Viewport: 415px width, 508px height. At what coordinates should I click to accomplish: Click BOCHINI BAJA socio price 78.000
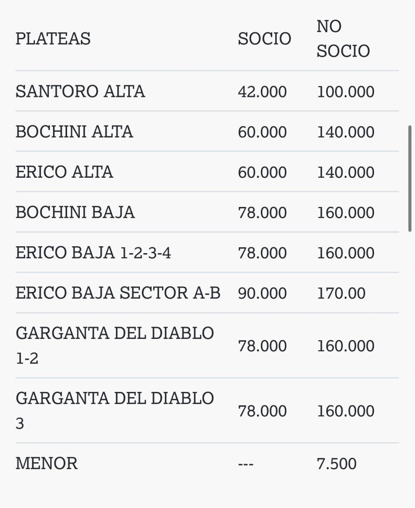click(262, 212)
